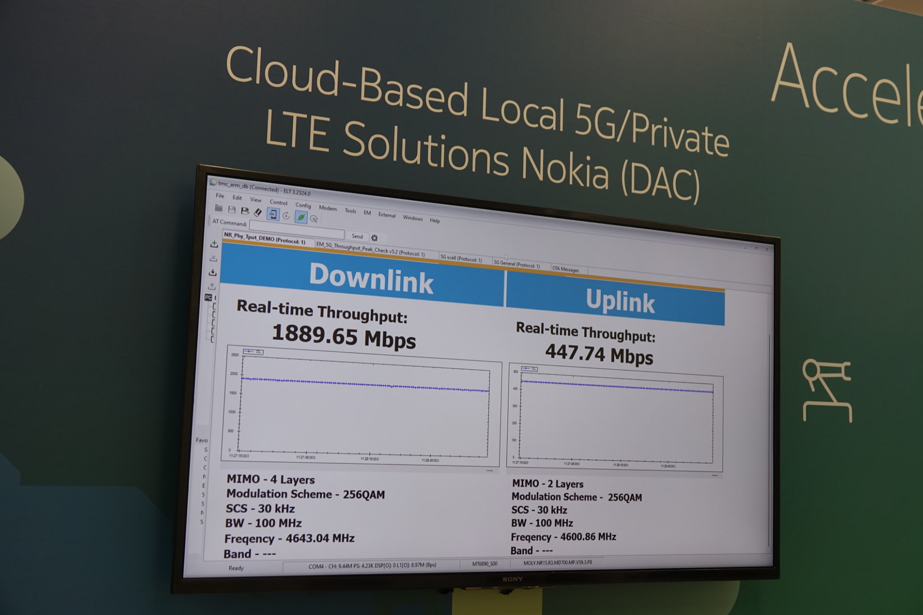The image size is (923, 615).
Task: Click the "Ready" status bar text
Action: tap(236, 568)
